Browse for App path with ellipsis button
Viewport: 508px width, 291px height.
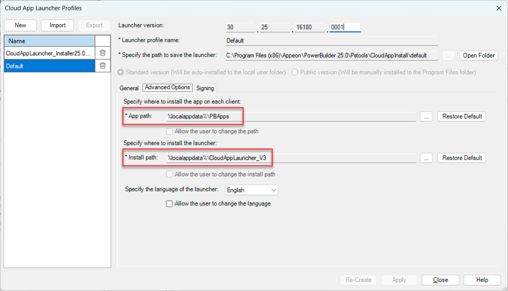[426, 117]
